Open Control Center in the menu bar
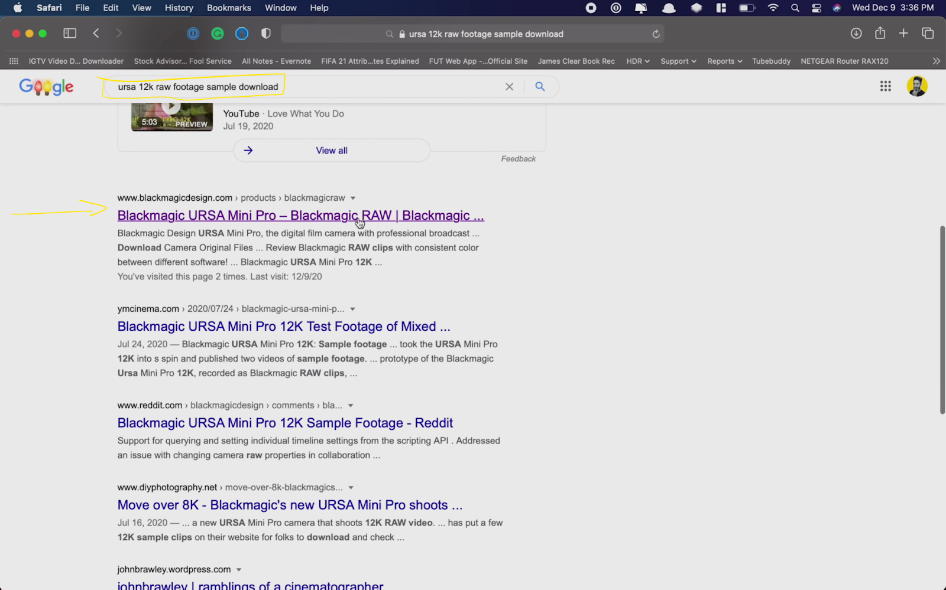946x590 pixels. (817, 8)
